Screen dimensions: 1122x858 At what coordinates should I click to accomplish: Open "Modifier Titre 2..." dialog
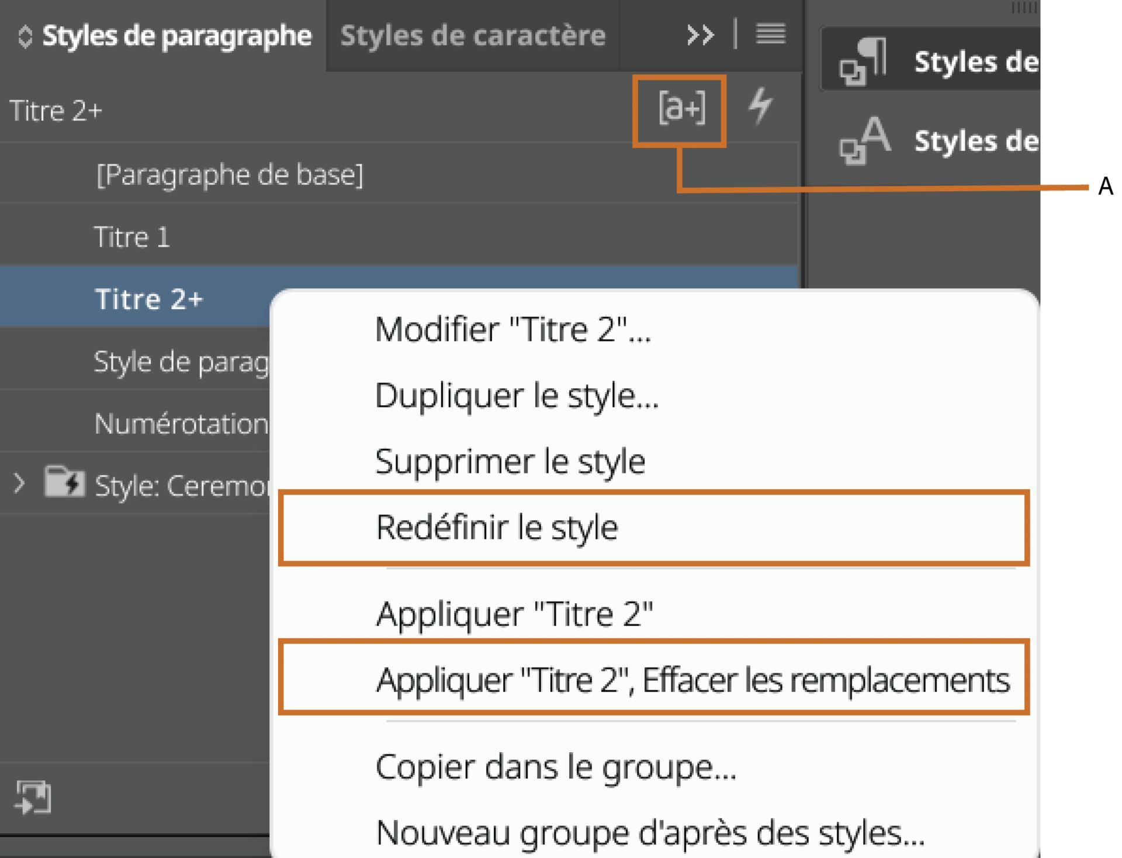[514, 330]
